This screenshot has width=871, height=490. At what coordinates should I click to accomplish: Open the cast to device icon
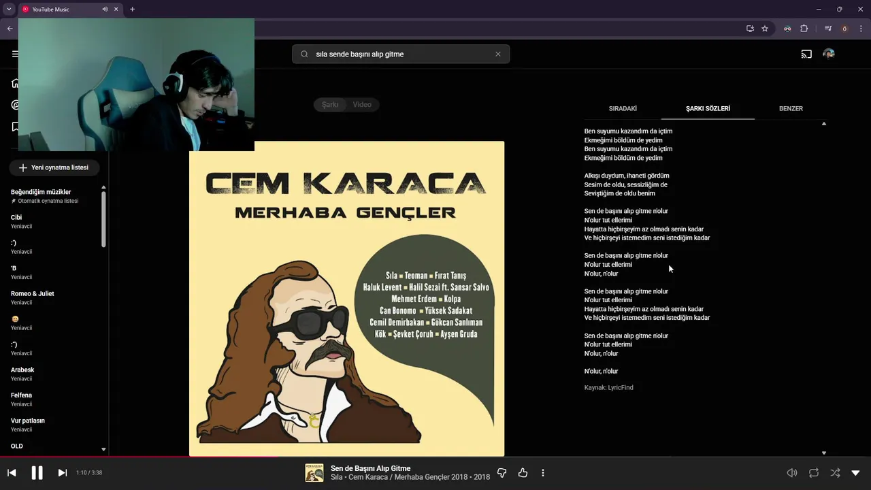(x=806, y=54)
